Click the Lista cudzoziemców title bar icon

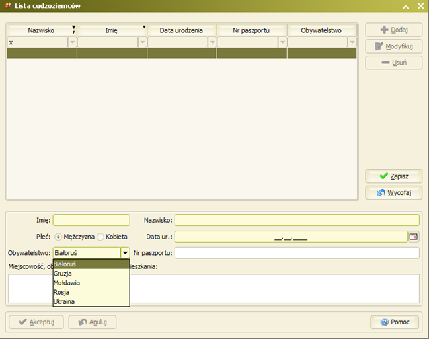(x=8, y=5)
